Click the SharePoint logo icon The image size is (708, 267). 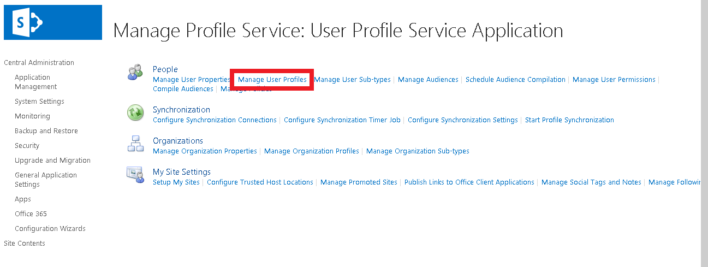pyautogui.click(x=52, y=22)
